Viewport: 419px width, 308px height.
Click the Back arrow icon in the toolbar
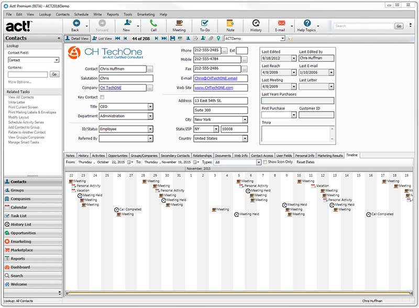click(x=76, y=23)
